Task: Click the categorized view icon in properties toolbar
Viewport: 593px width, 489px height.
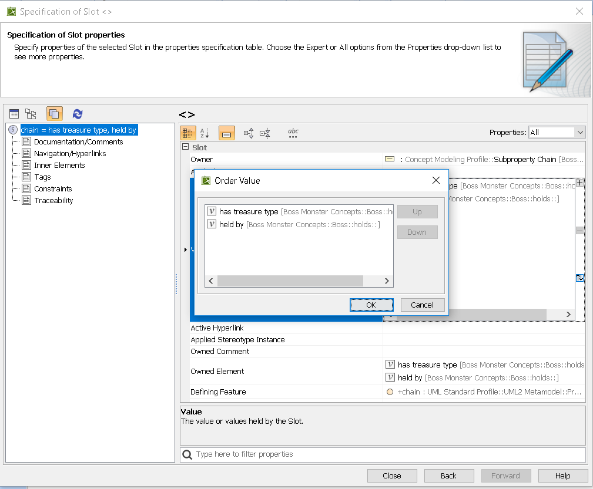Action: click(x=188, y=133)
